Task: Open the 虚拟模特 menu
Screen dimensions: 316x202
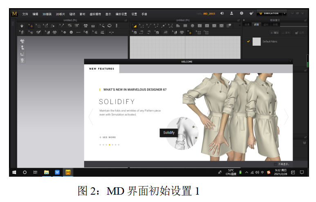Action: tap(95, 14)
